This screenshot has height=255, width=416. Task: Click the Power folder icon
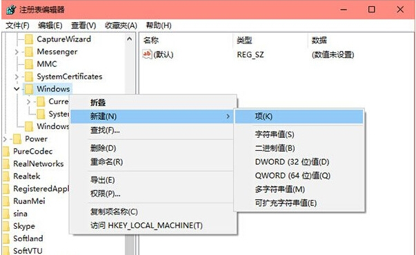pyautogui.click(x=17, y=139)
